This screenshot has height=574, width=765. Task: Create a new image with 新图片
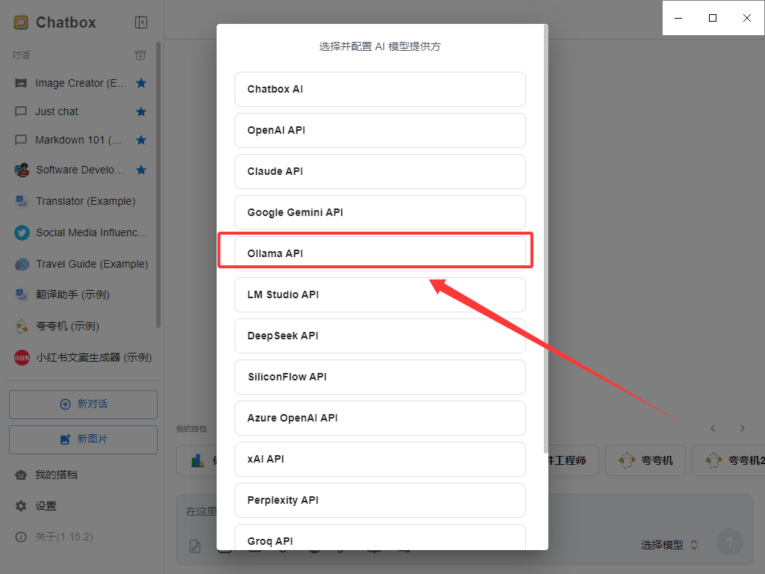click(x=83, y=439)
